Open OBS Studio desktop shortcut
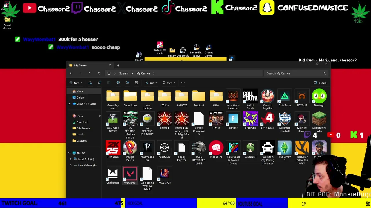The width and height of the screenshot is (371, 208). click(183, 52)
